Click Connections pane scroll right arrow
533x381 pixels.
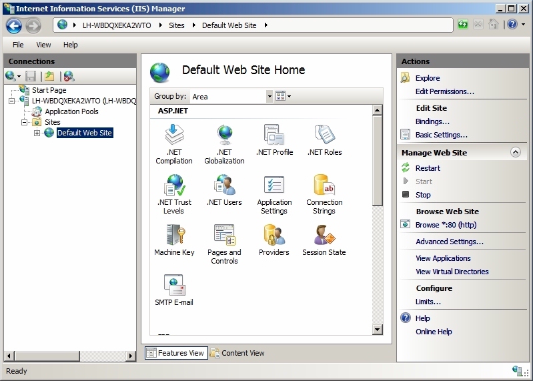[x=130, y=356]
